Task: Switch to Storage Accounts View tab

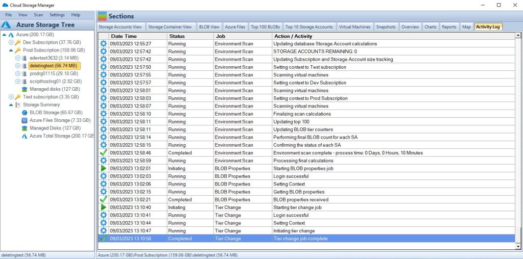Action: point(120,27)
